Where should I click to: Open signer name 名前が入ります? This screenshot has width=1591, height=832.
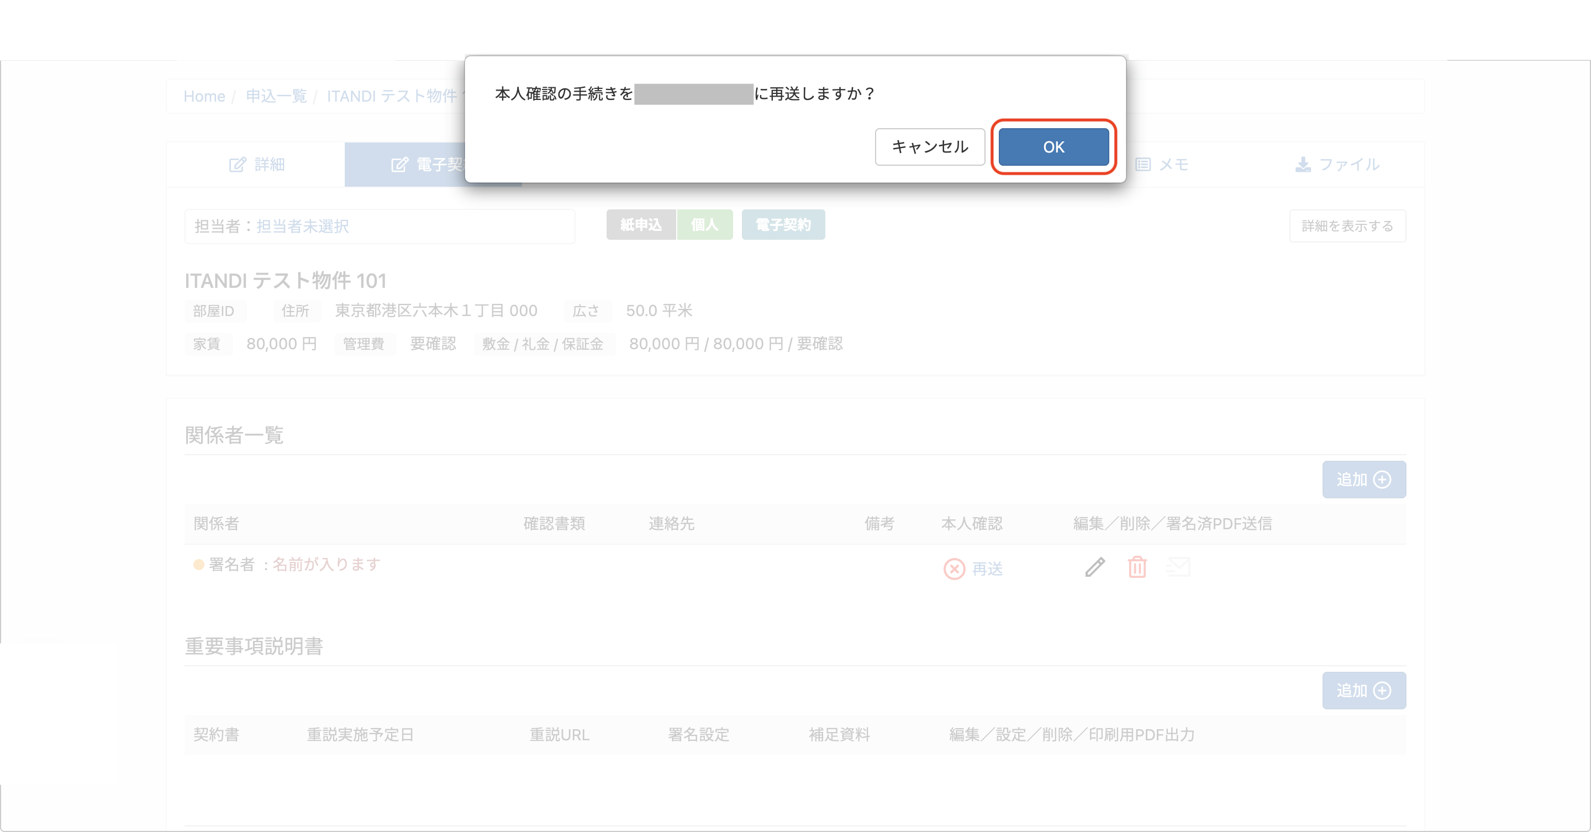tap(326, 565)
